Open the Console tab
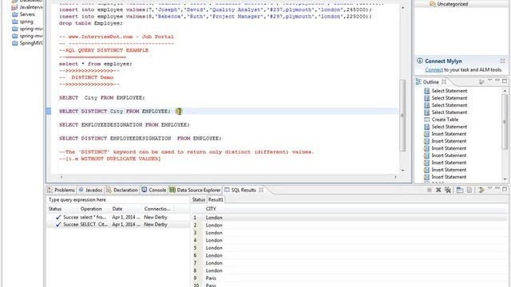Viewport: 511px width, 287px height. [154, 190]
